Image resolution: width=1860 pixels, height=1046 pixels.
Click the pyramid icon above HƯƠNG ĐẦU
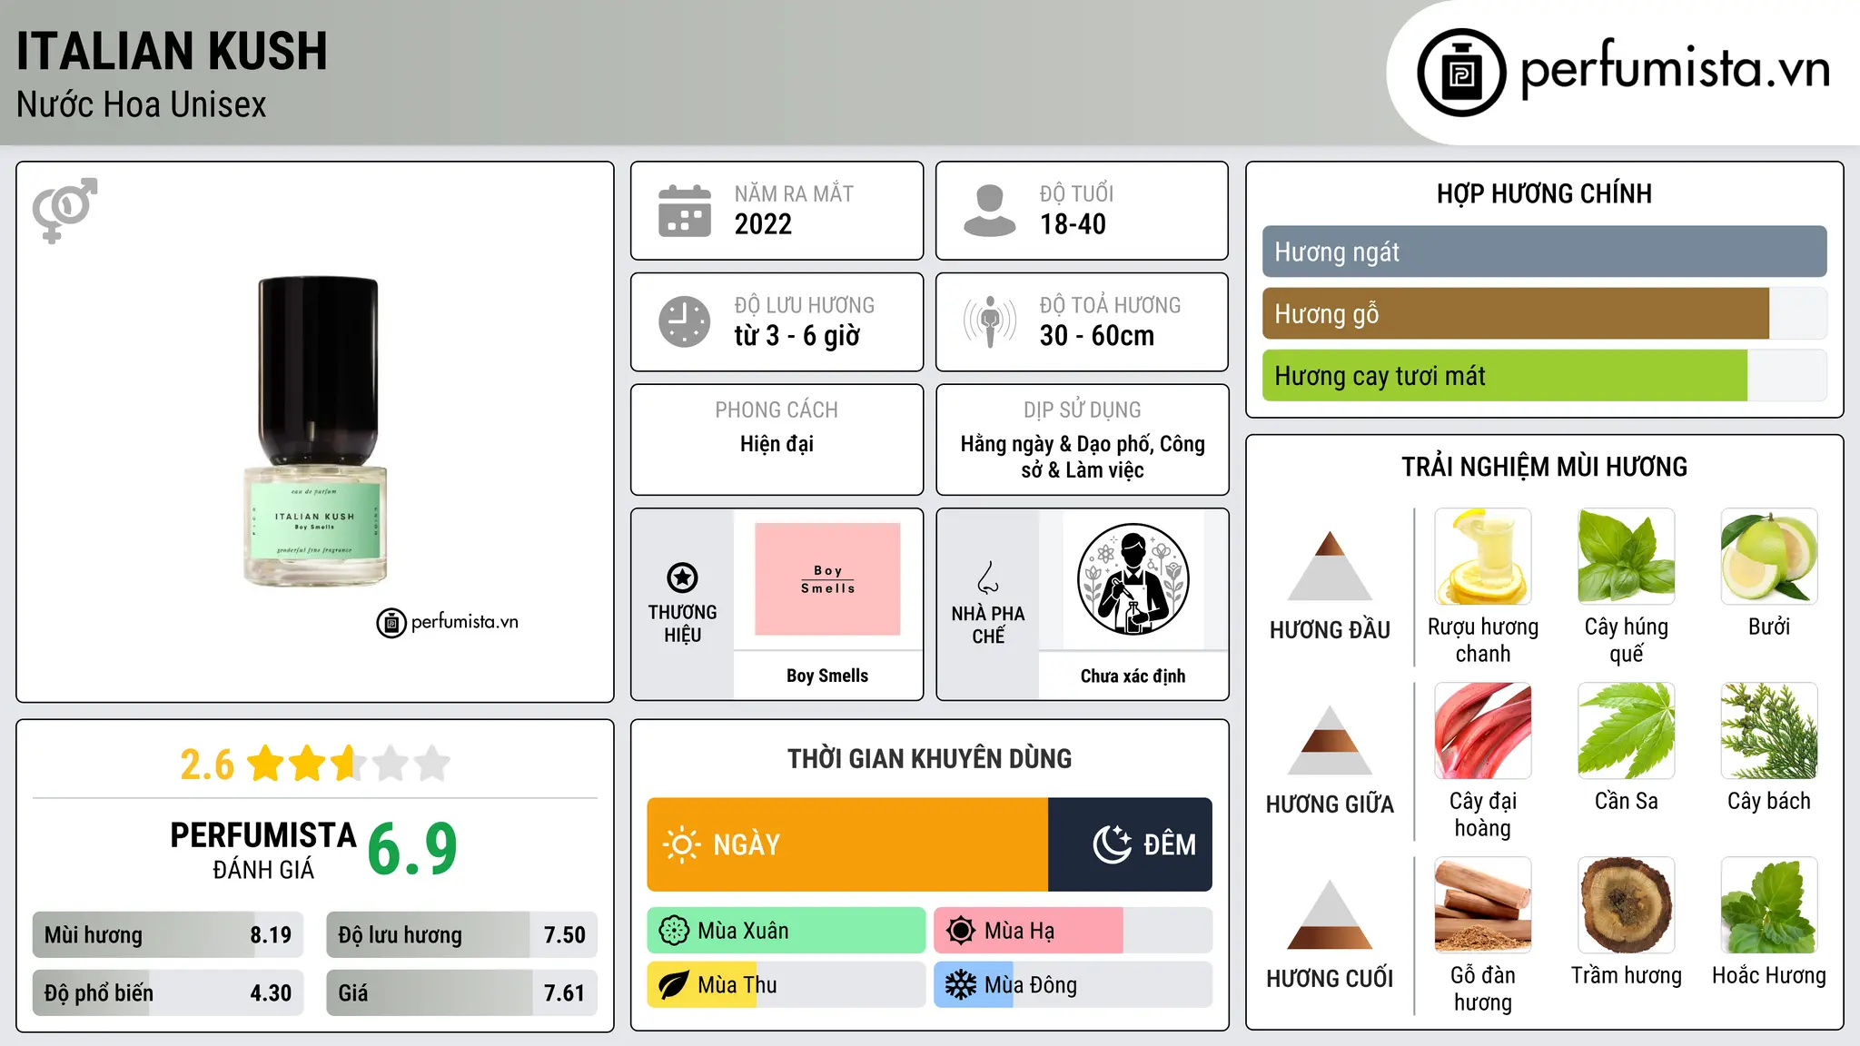tap(1330, 566)
